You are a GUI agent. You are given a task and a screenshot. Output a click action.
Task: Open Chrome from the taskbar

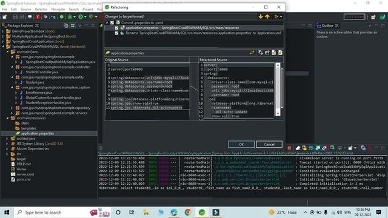(188, 213)
